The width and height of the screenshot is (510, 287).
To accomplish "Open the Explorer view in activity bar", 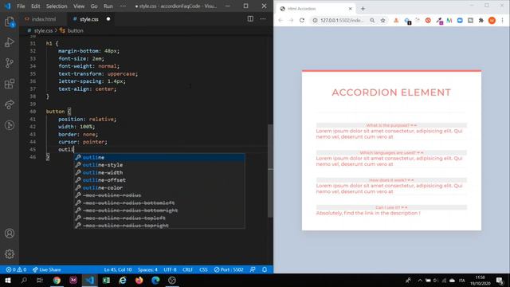I will point(10,22).
